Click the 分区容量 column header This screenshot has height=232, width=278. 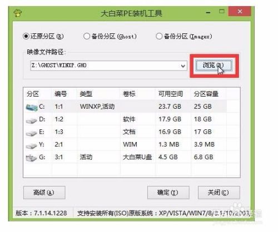coord(206,94)
